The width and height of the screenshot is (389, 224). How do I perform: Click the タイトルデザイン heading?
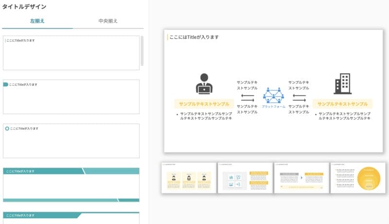pyautogui.click(x=24, y=7)
